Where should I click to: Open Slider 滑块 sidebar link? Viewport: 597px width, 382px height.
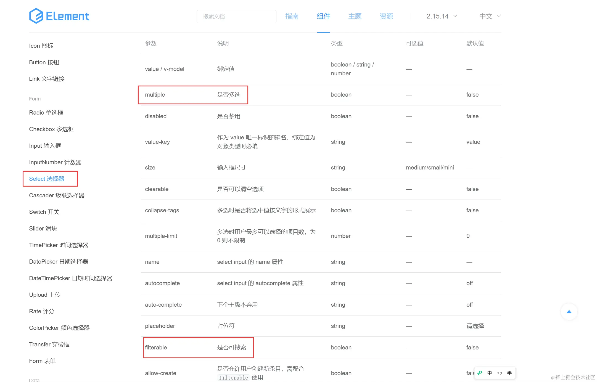(43, 229)
